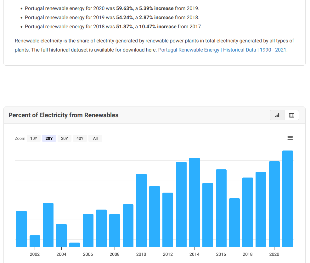Click the 2014 x-axis label

[194, 254]
